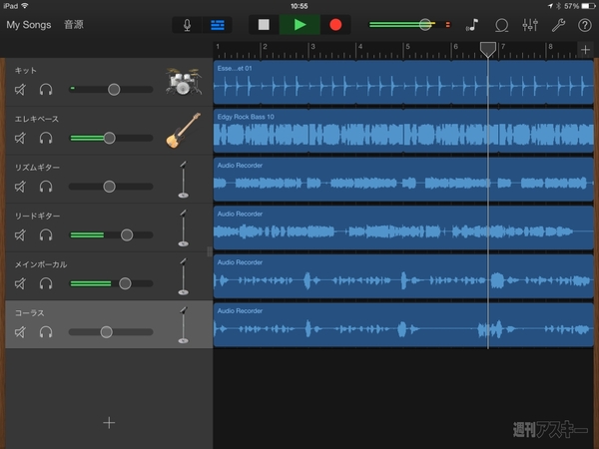The image size is (599, 449).
Task: Show help with the question mark icon
Action: (x=585, y=24)
